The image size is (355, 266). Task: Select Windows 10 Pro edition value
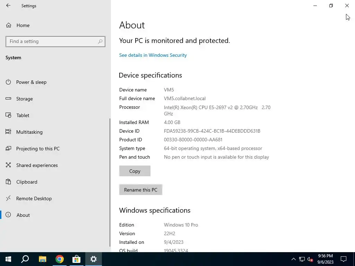(x=181, y=225)
